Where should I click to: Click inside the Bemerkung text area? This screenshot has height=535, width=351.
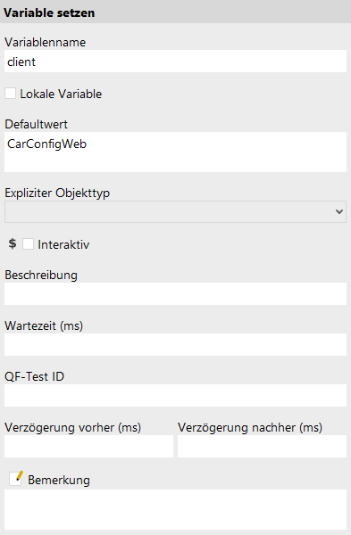175,510
